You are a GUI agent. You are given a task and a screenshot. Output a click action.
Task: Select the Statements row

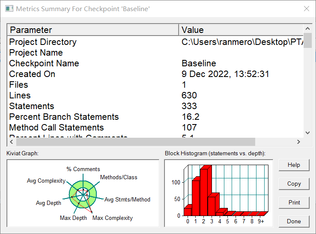155,106
